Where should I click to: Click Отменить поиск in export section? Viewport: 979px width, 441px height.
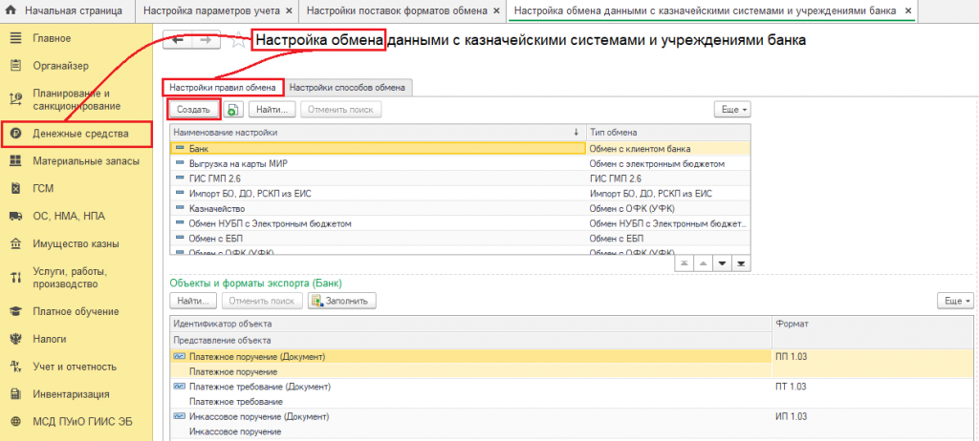pos(262,301)
